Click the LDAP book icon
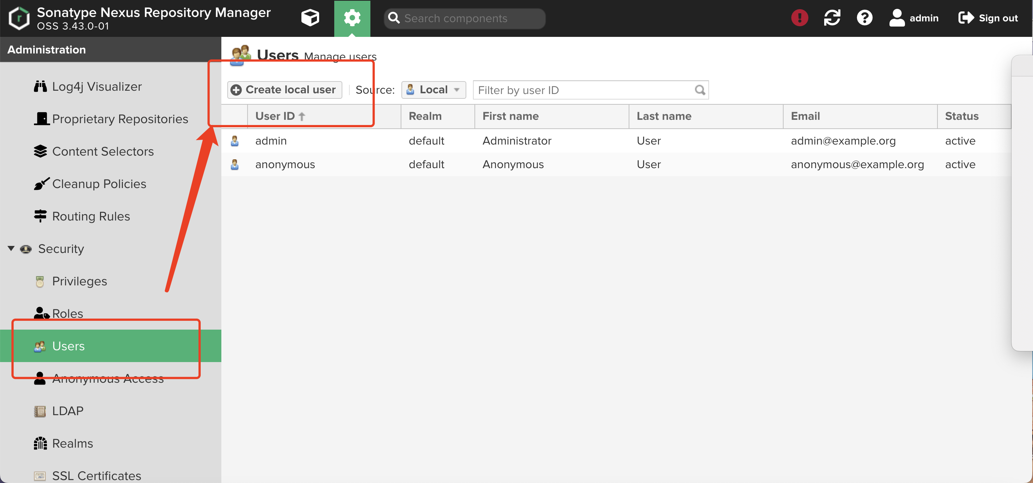Screen dimensions: 1033x483 pos(40,411)
